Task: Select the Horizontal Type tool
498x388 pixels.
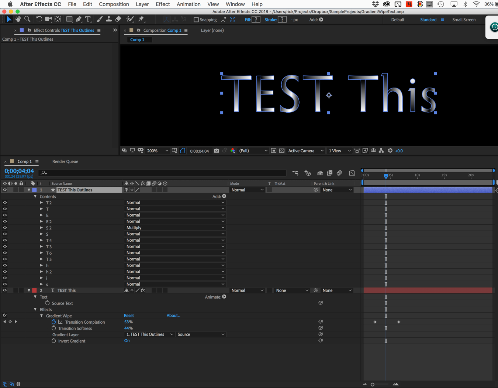Action: coord(88,19)
